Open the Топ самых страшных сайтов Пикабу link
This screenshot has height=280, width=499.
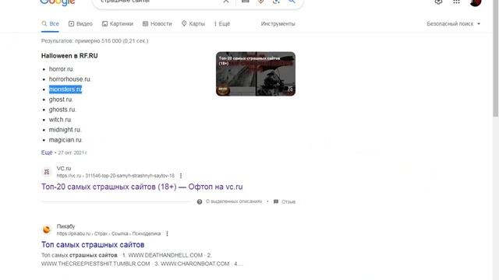click(93, 245)
